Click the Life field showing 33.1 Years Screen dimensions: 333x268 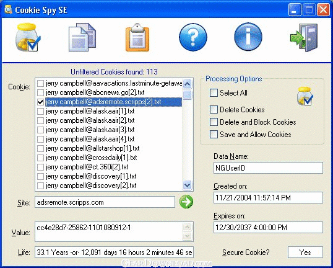[115, 252]
